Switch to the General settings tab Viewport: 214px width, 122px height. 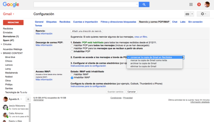coord(39,22)
